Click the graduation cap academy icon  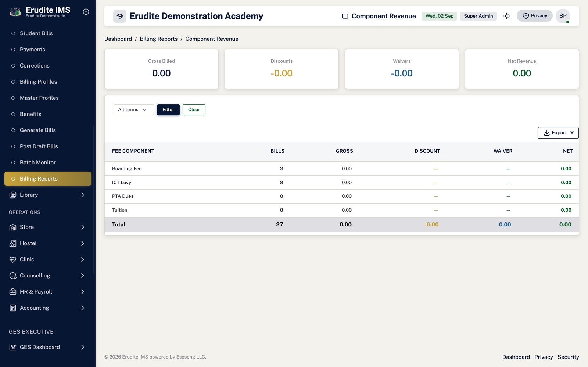pyautogui.click(x=120, y=16)
